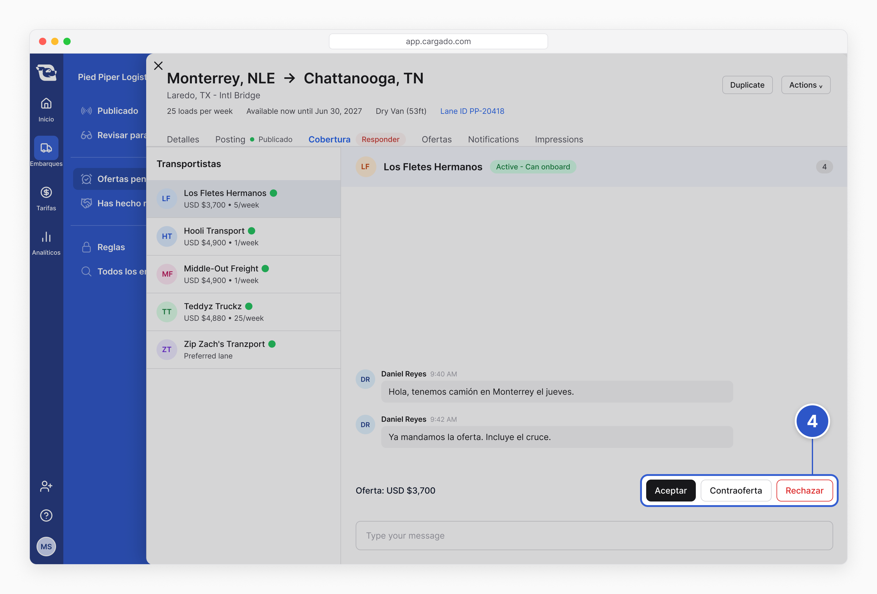Switch to the Ofertas tab
Viewport: 877px width, 594px height.
[437, 139]
